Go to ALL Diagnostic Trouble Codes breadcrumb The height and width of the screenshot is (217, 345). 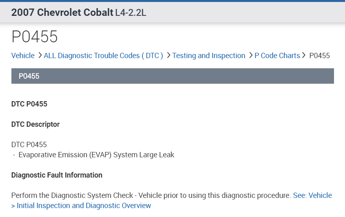click(103, 56)
